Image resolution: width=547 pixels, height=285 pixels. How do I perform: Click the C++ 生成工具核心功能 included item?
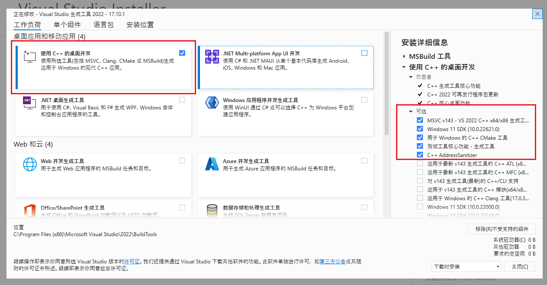pyautogui.click(x=454, y=86)
